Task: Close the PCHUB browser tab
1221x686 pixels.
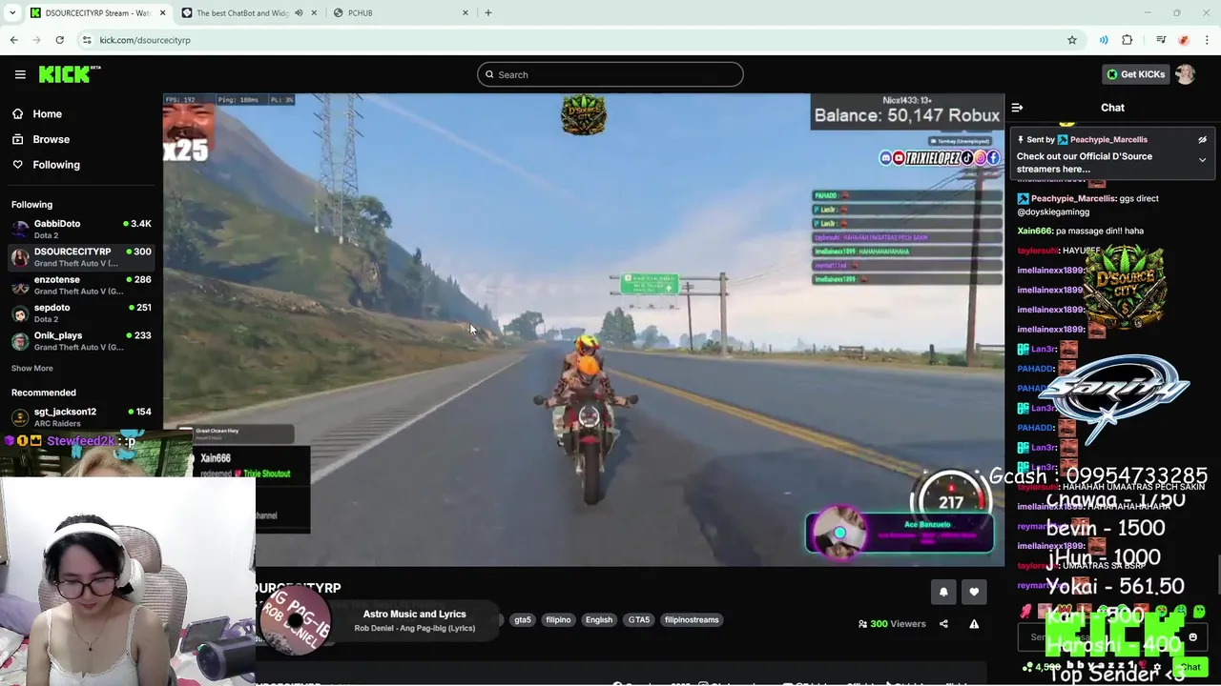Action: pyautogui.click(x=466, y=12)
